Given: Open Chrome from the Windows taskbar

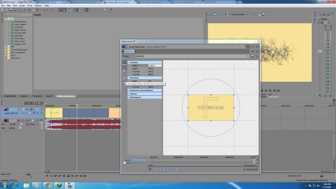Looking at the screenshot, I should pos(48,185).
